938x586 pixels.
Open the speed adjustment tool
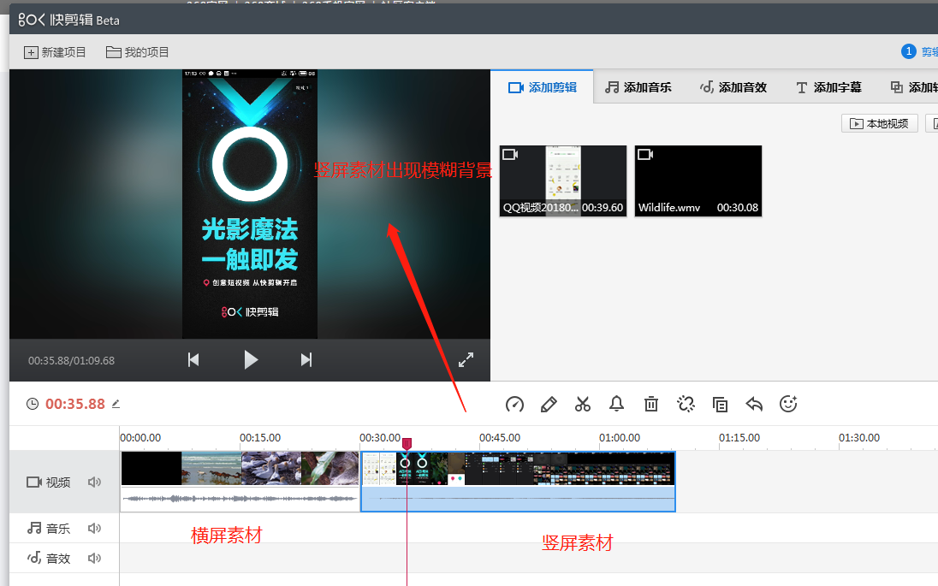click(x=514, y=404)
